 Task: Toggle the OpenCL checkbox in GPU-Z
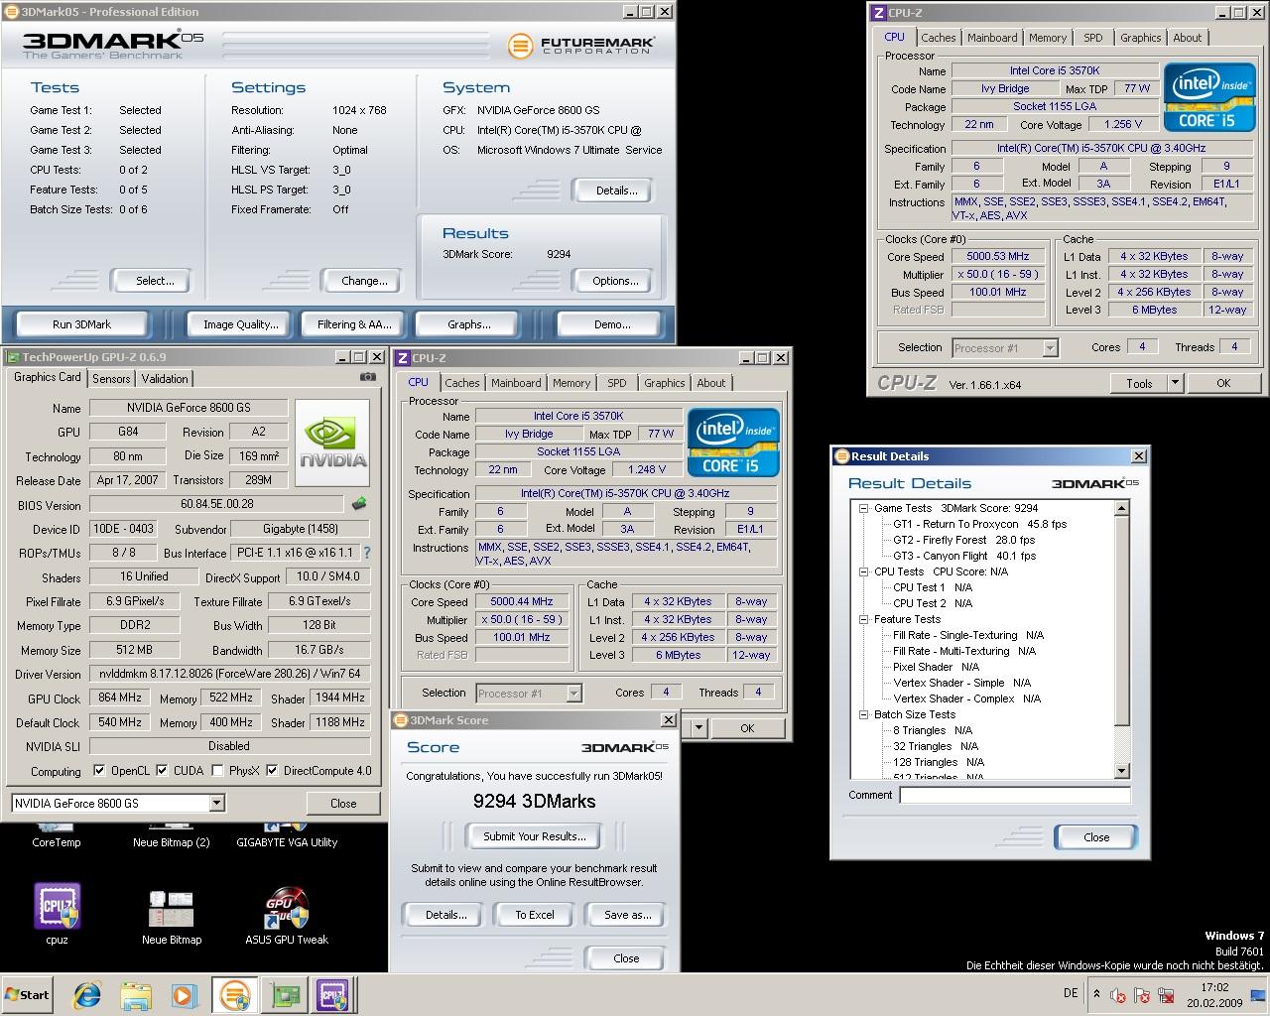tap(99, 770)
